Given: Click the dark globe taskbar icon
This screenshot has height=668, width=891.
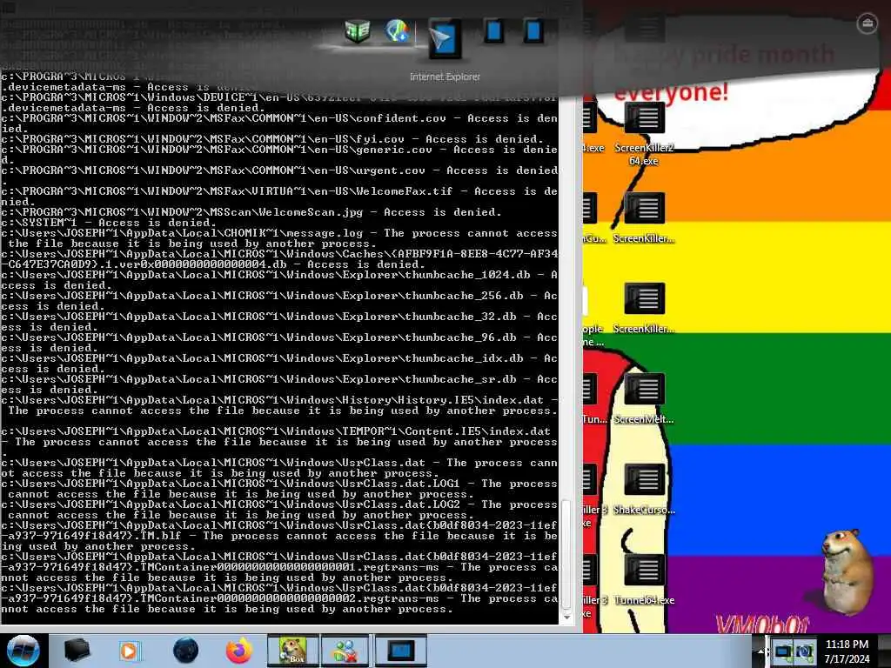Looking at the screenshot, I should pyautogui.click(x=185, y=651).
